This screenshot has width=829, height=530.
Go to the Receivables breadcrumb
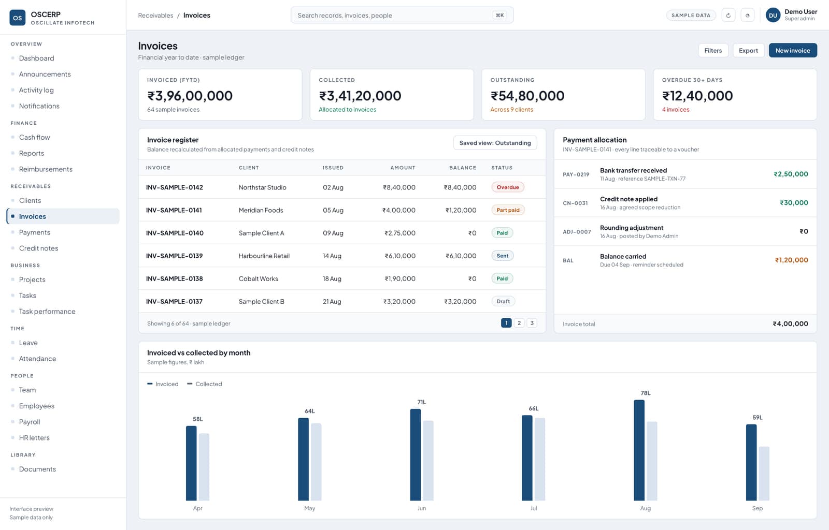155,16
